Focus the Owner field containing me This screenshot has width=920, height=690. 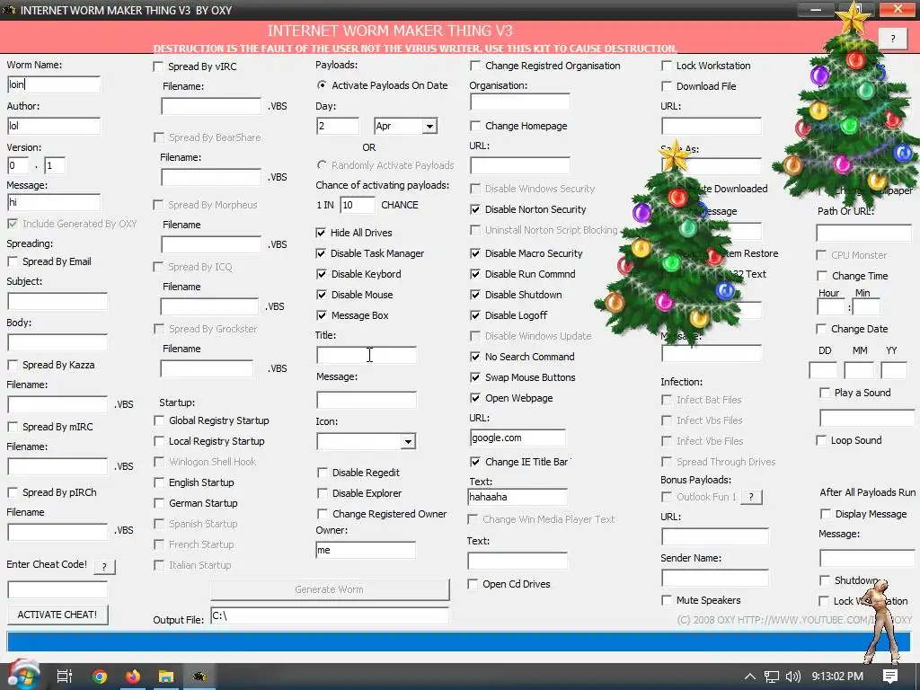(x=366, y=551)
